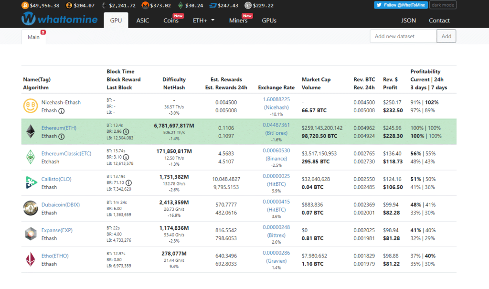Click the Nicehash-Ethash coin logo
This screenshot has height=289, width=489.
(31, 106)
